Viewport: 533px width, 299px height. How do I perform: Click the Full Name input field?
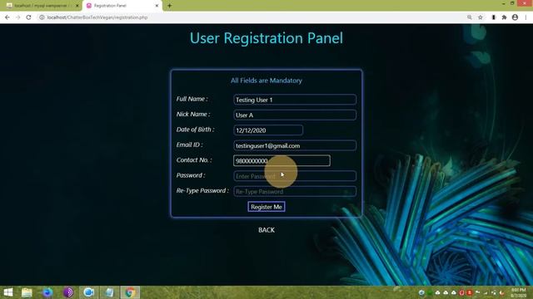click(x=295, y=100)
